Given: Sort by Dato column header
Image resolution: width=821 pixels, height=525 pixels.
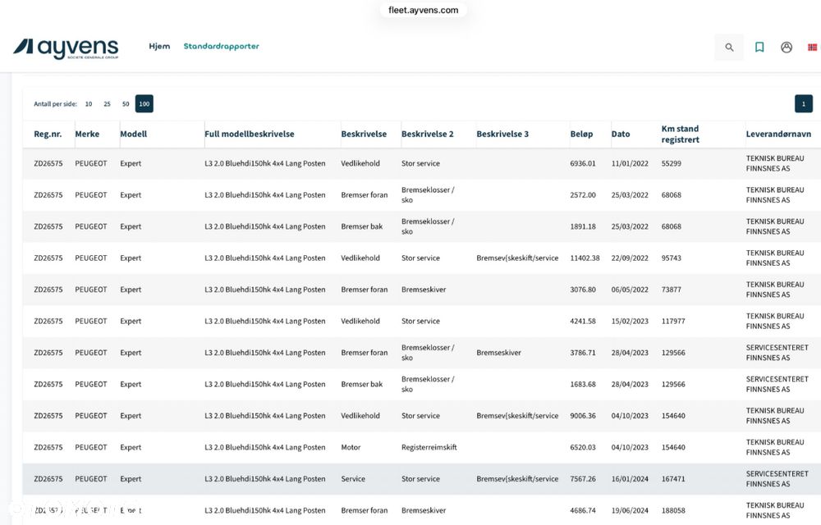Looking at the screenshot, I should (621, 134).
